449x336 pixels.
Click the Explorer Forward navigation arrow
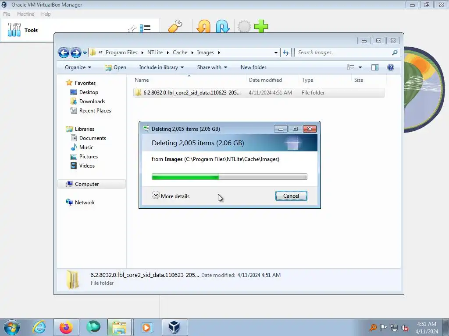(x=76, y=52)
